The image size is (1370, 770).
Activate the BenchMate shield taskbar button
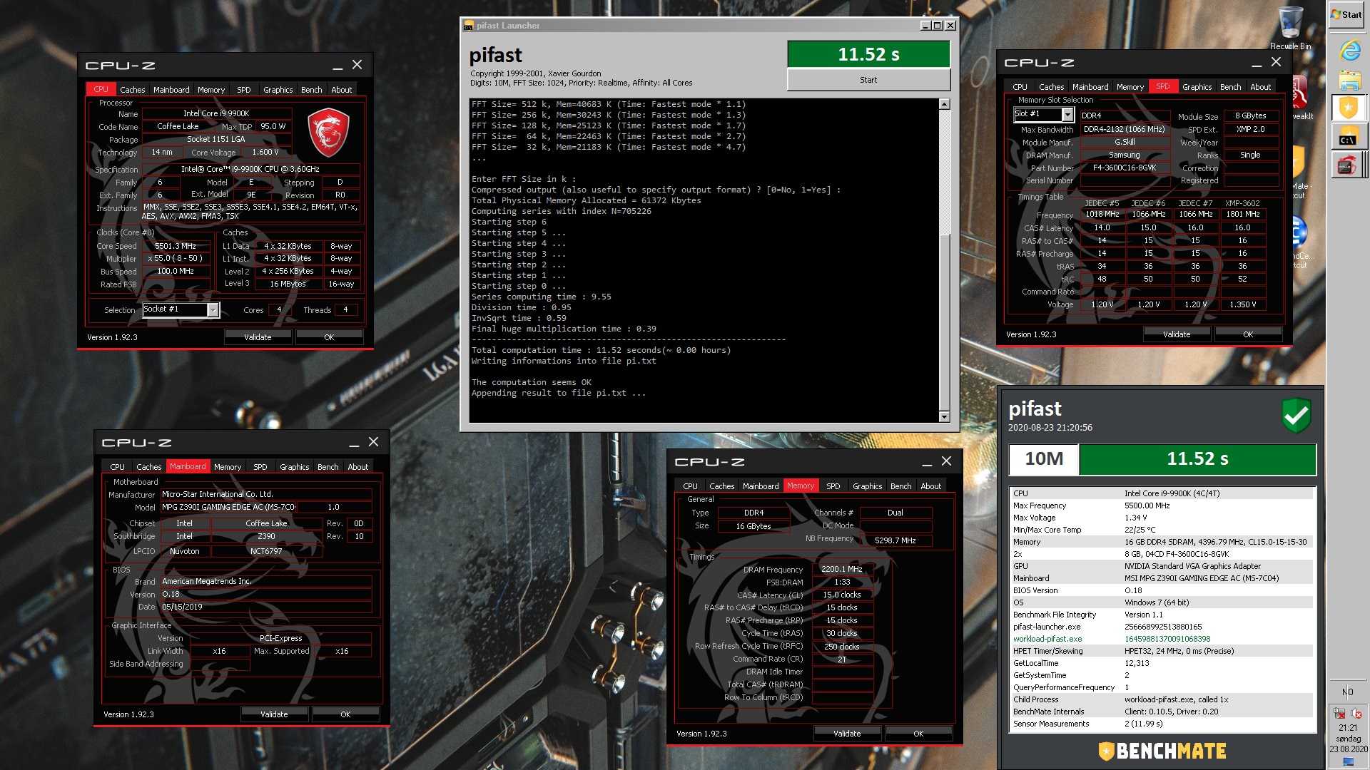(1348, 108)
